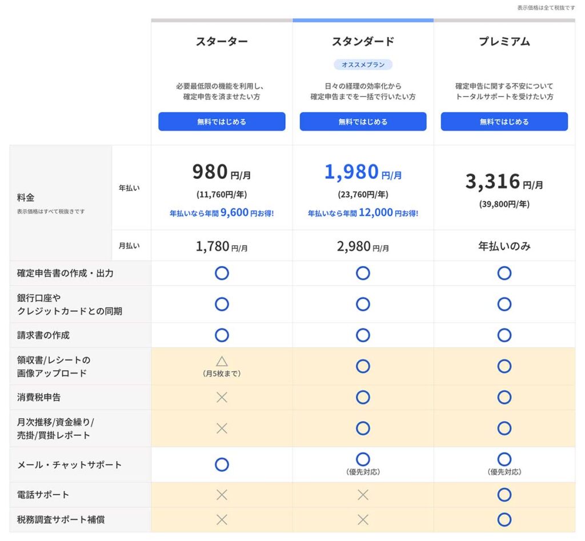The width and height of the screenshot is (585, 541).
Task: Select the スタンダード plan heading
Action: [x=363, y=41]
